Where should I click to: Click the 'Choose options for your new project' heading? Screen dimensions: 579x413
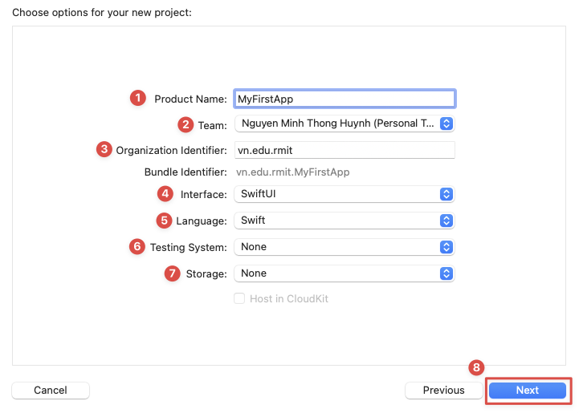102,13
